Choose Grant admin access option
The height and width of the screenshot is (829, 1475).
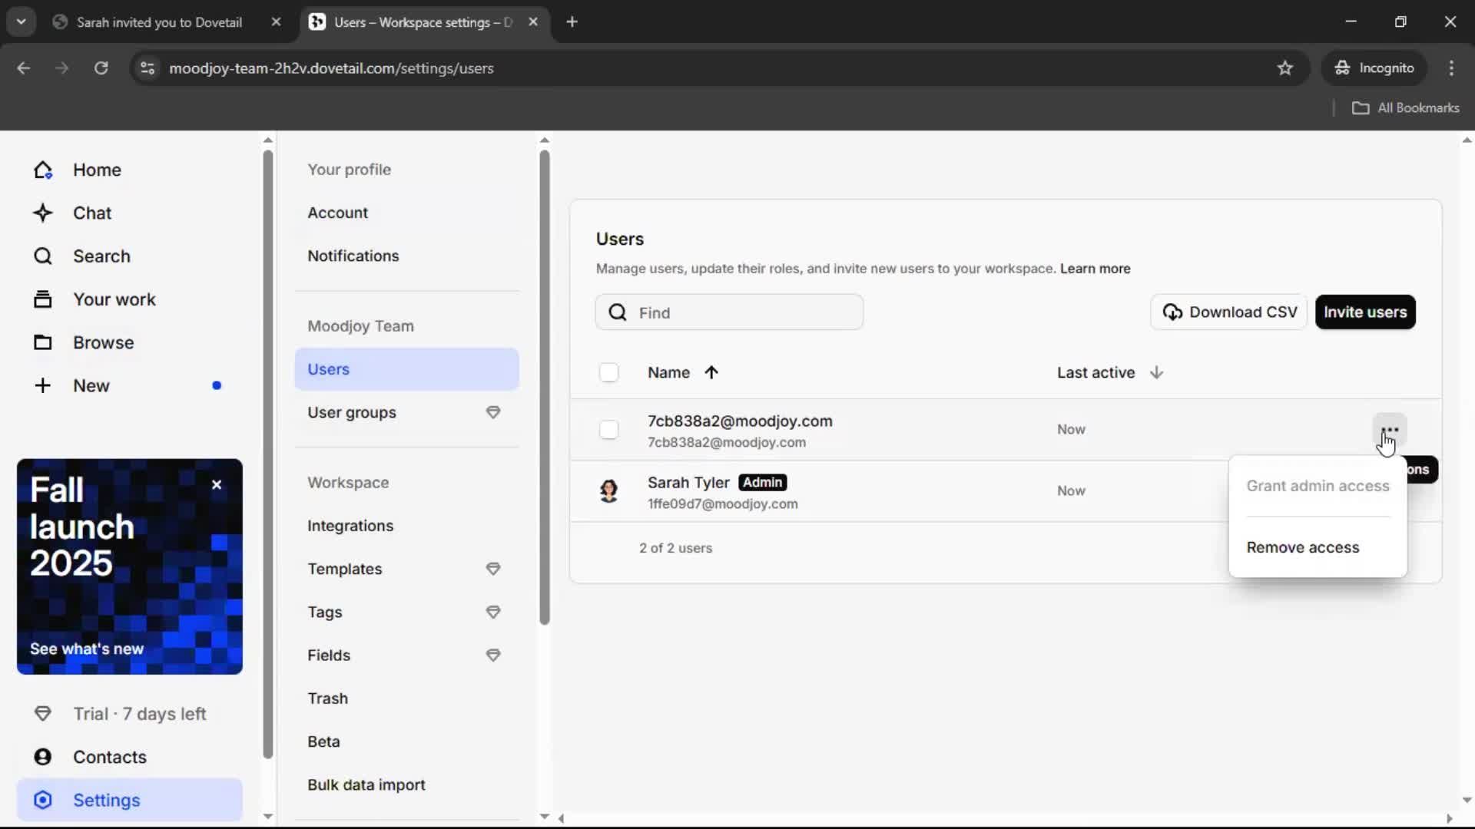point(1318,486)
